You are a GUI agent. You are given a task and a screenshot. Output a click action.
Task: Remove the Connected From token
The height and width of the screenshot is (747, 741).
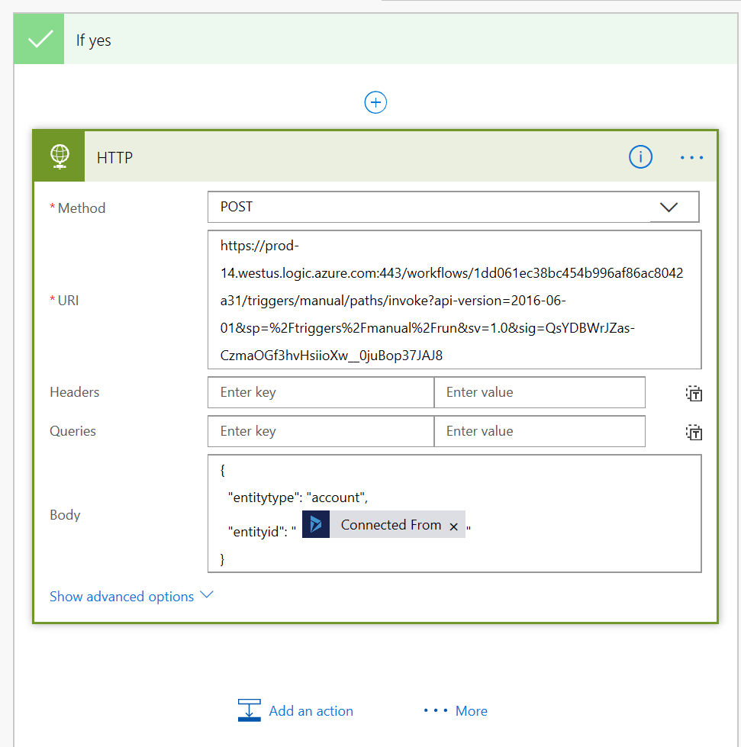454,526
